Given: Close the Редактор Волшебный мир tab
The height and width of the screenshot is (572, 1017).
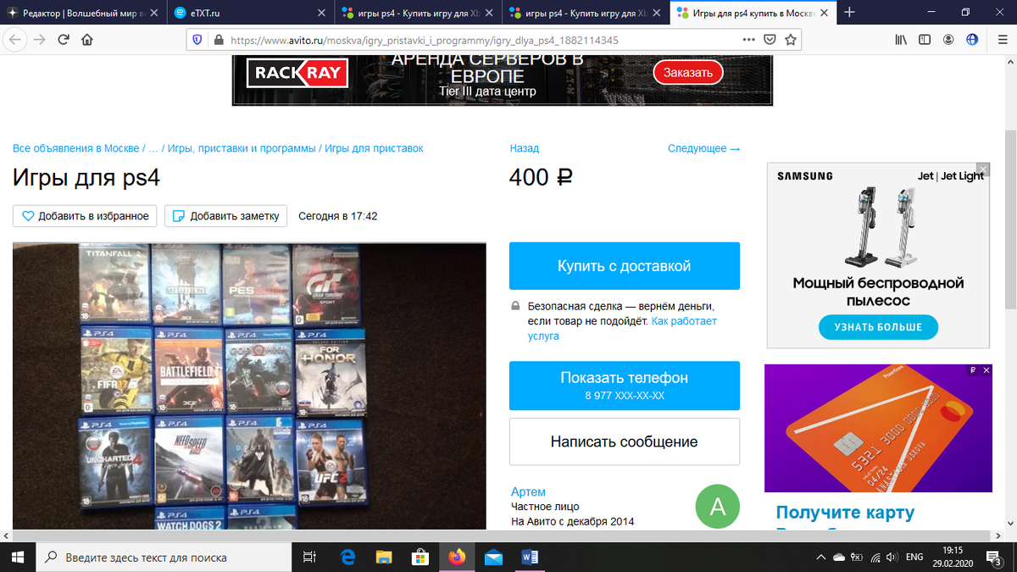Looking at the screenshot, I should click(153, 13).
